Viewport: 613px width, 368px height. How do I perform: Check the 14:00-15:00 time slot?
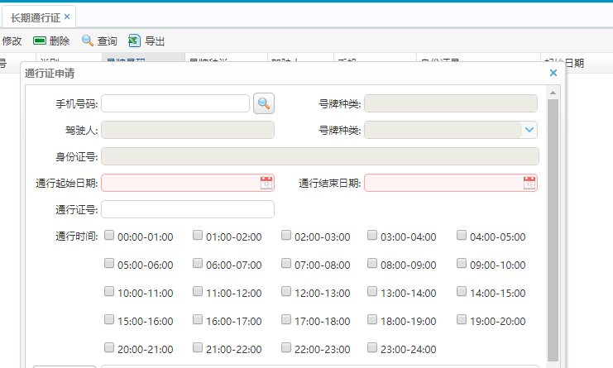click(462, 291)
